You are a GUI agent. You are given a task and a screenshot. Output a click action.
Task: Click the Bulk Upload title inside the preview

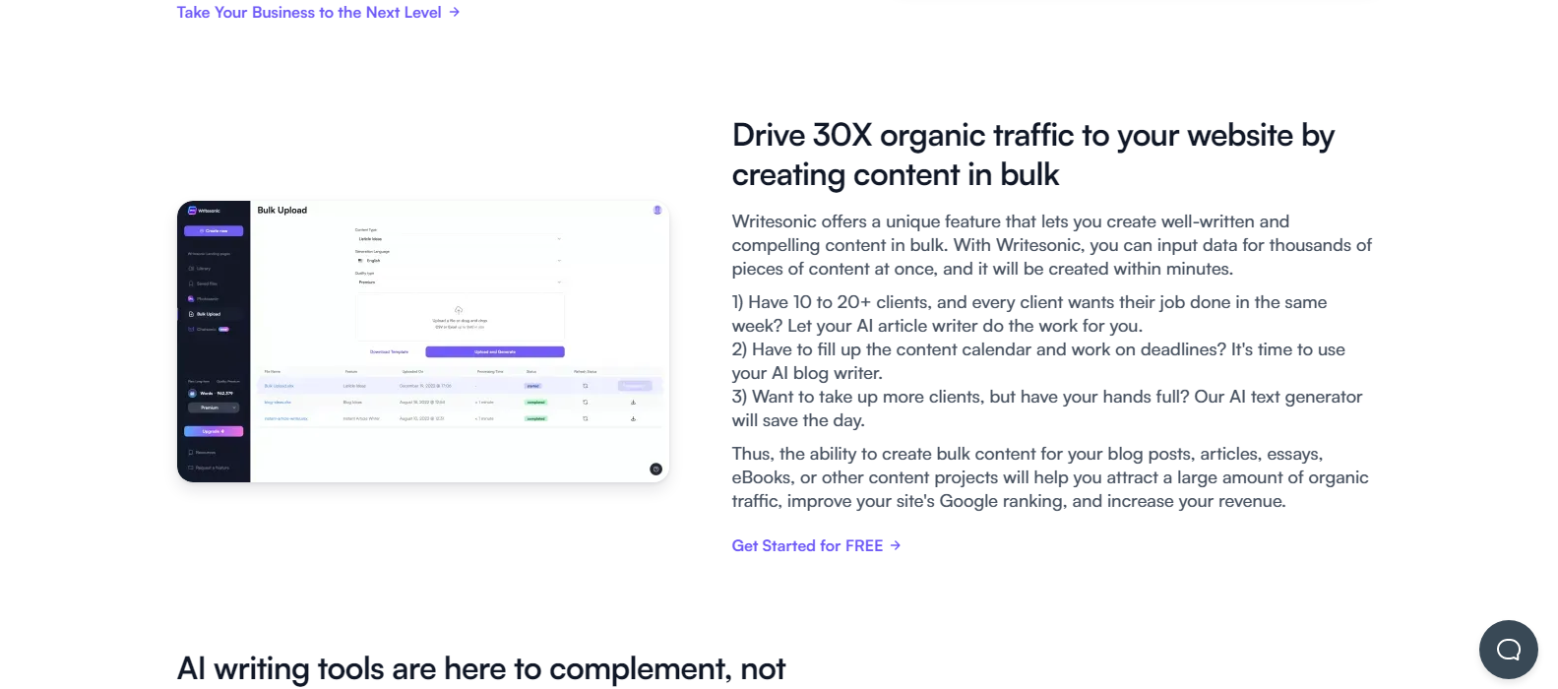pos(282,210)
